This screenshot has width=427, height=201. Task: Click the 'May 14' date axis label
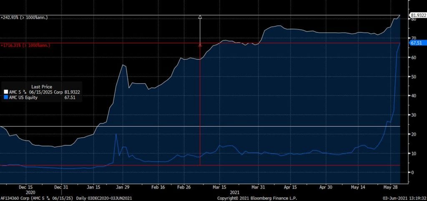(x=358, y=187)
